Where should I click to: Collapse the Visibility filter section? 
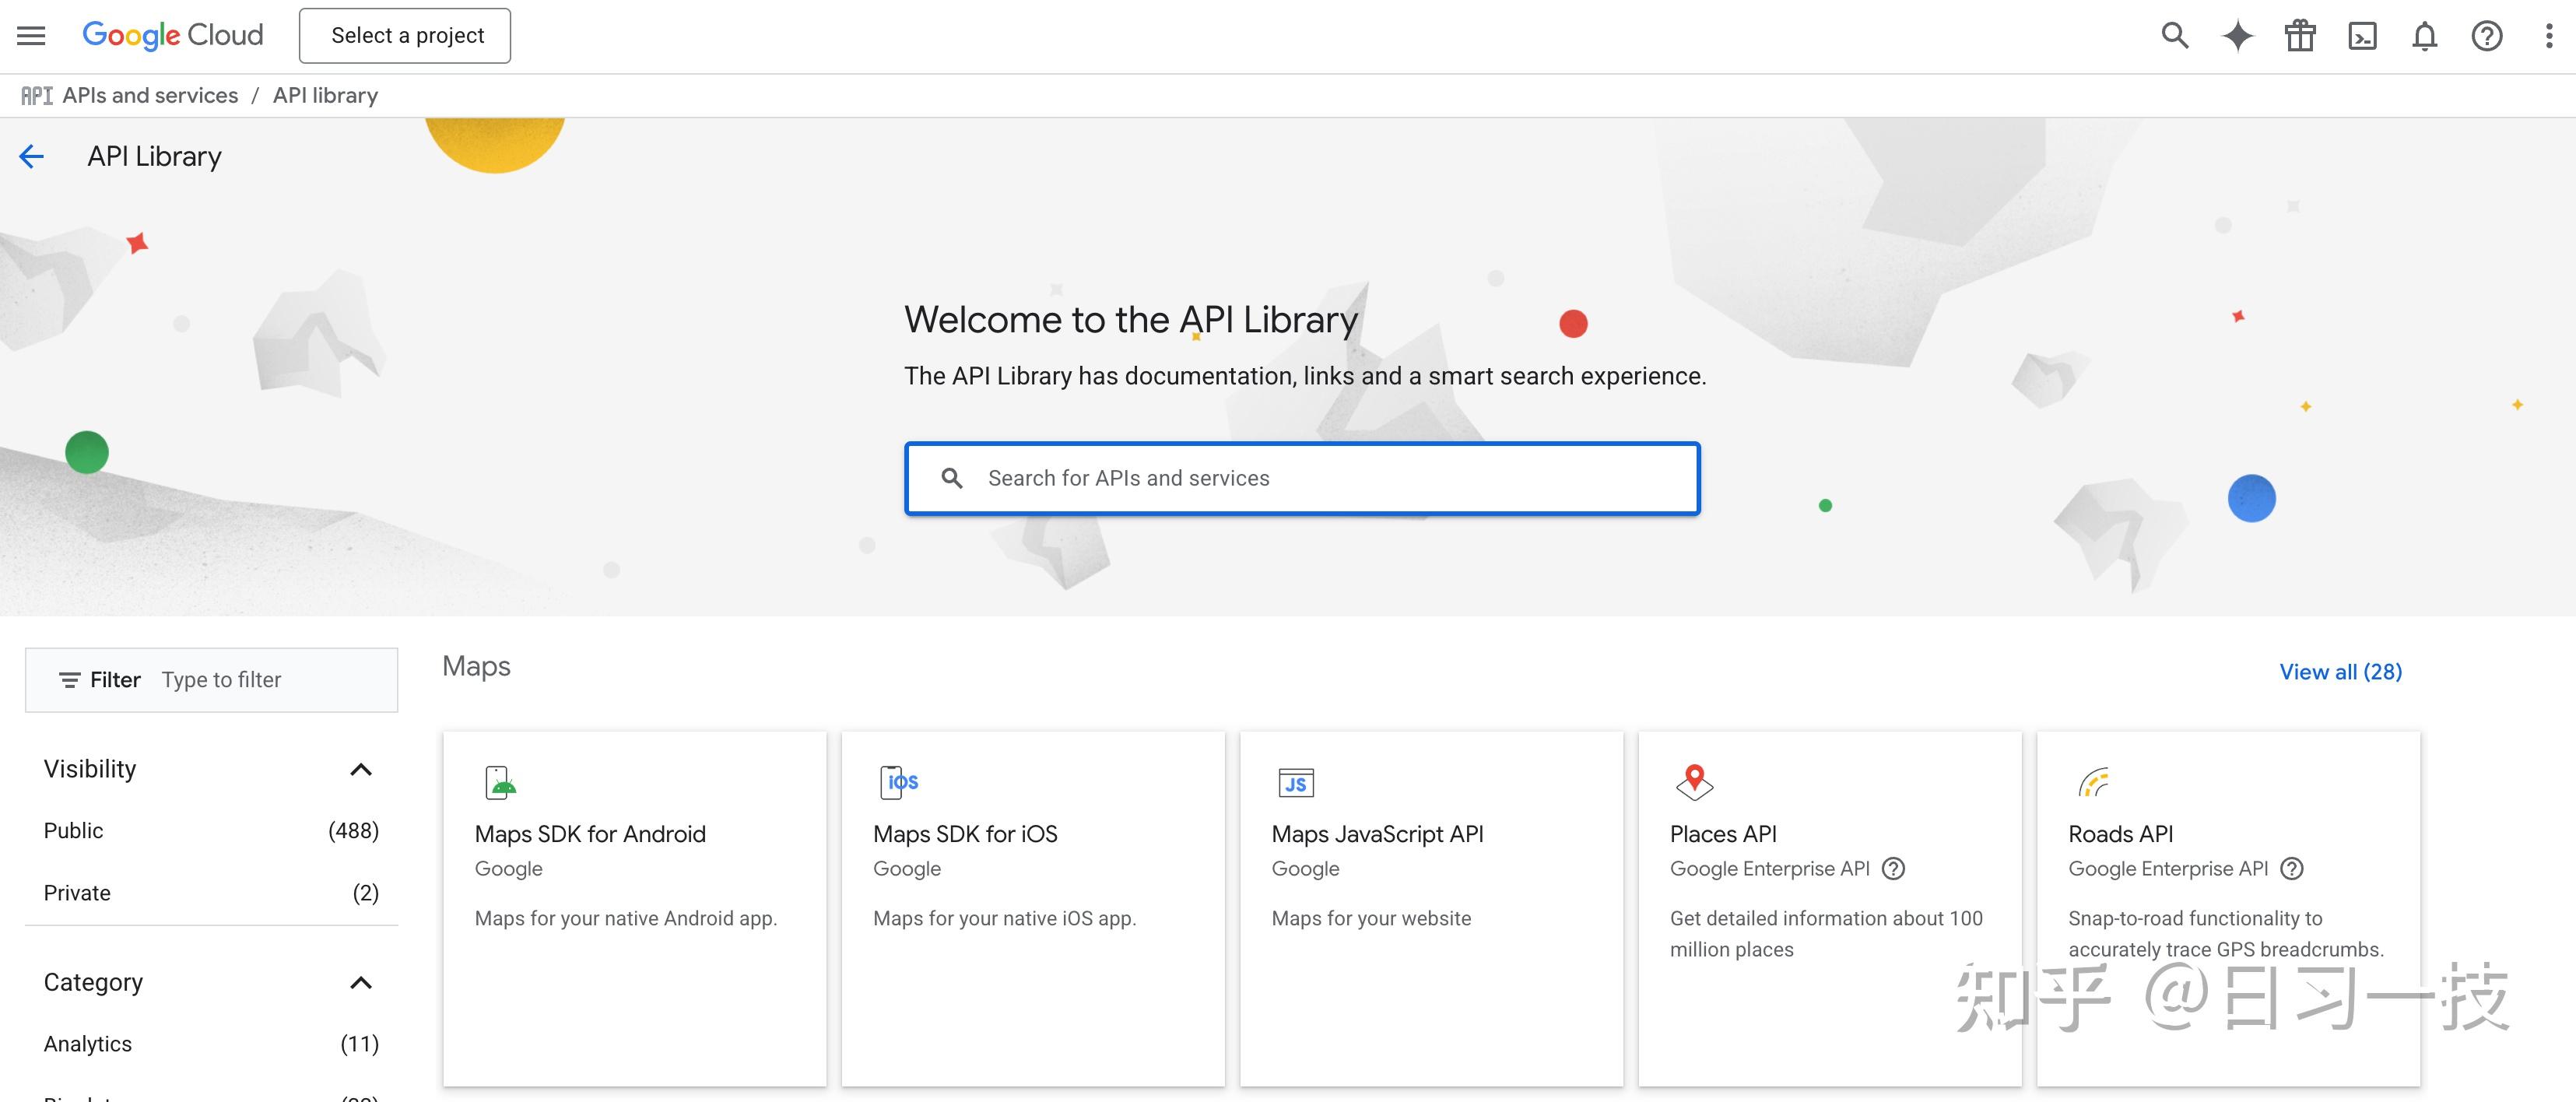click(360, 769)
